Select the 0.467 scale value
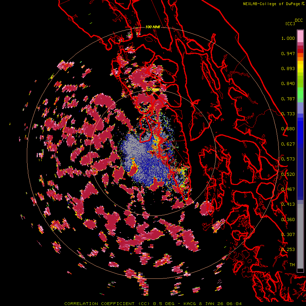 click(x=288, y=189)
